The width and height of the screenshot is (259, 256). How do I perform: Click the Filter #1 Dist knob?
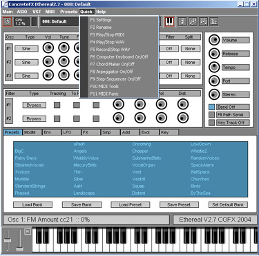point(183,105)
